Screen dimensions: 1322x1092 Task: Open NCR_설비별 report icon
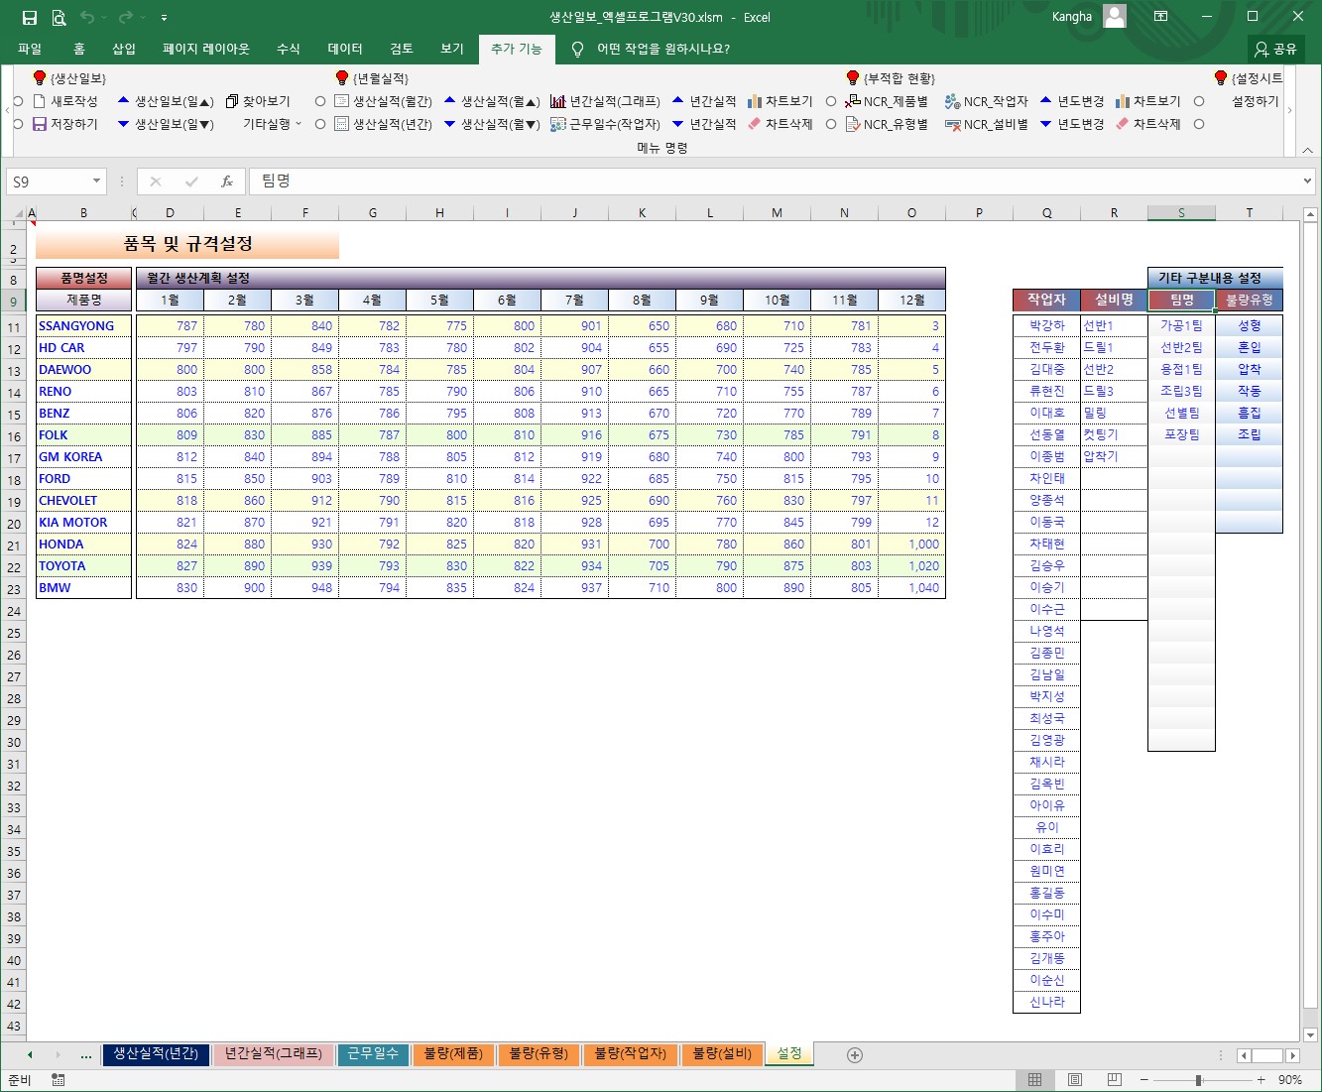(x=952, y=124)
